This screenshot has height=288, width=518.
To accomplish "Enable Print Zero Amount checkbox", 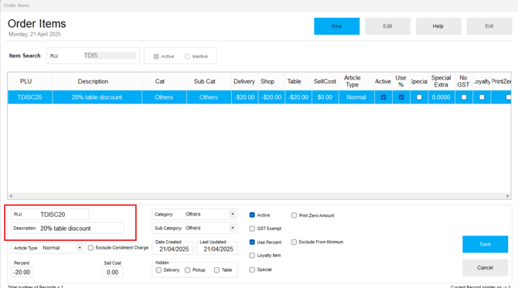I will [294, 215].
